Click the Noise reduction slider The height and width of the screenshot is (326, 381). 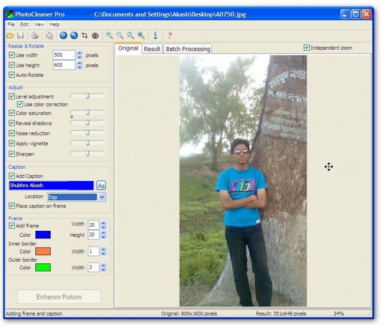[88, 133]
